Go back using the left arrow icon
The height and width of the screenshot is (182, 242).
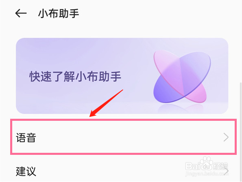pyautogui.click(x=21, y=13)
